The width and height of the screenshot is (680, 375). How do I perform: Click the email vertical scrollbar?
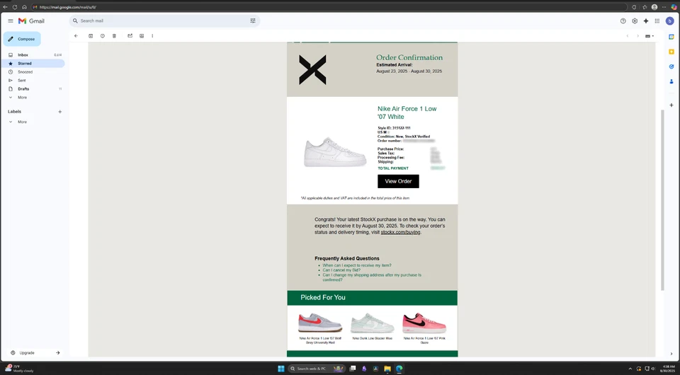click(x=662, y=200)
